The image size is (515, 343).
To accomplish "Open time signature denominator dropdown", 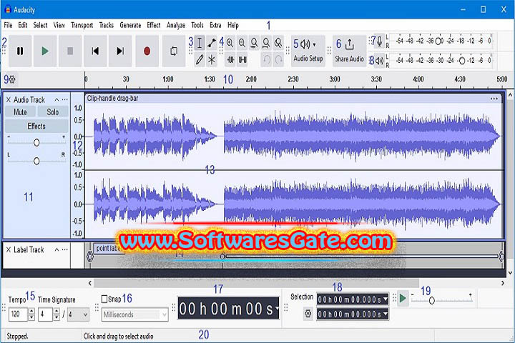I will [x=79, y=314].
